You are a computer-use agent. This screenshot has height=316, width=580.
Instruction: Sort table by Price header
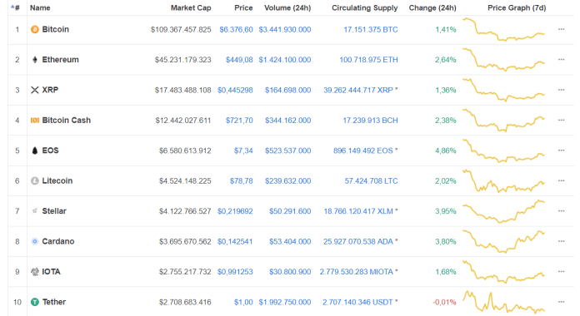click(x=243, y=7)
